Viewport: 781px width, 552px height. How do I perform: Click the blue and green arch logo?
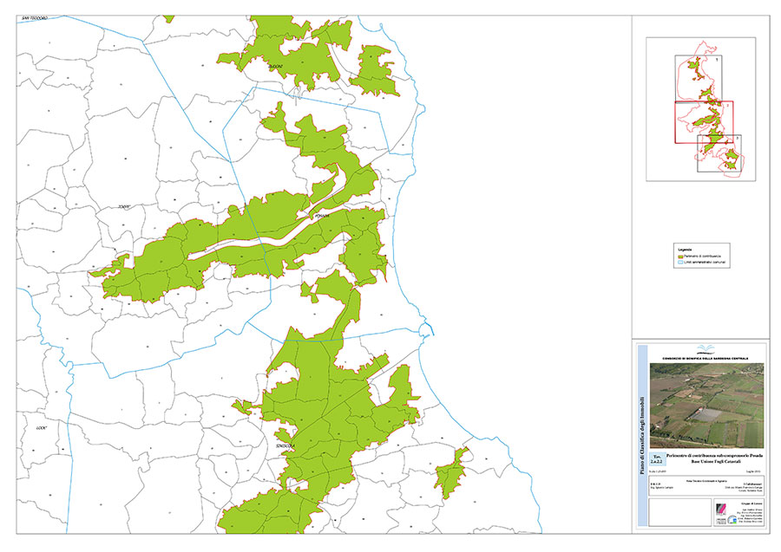tap(732, 520)
